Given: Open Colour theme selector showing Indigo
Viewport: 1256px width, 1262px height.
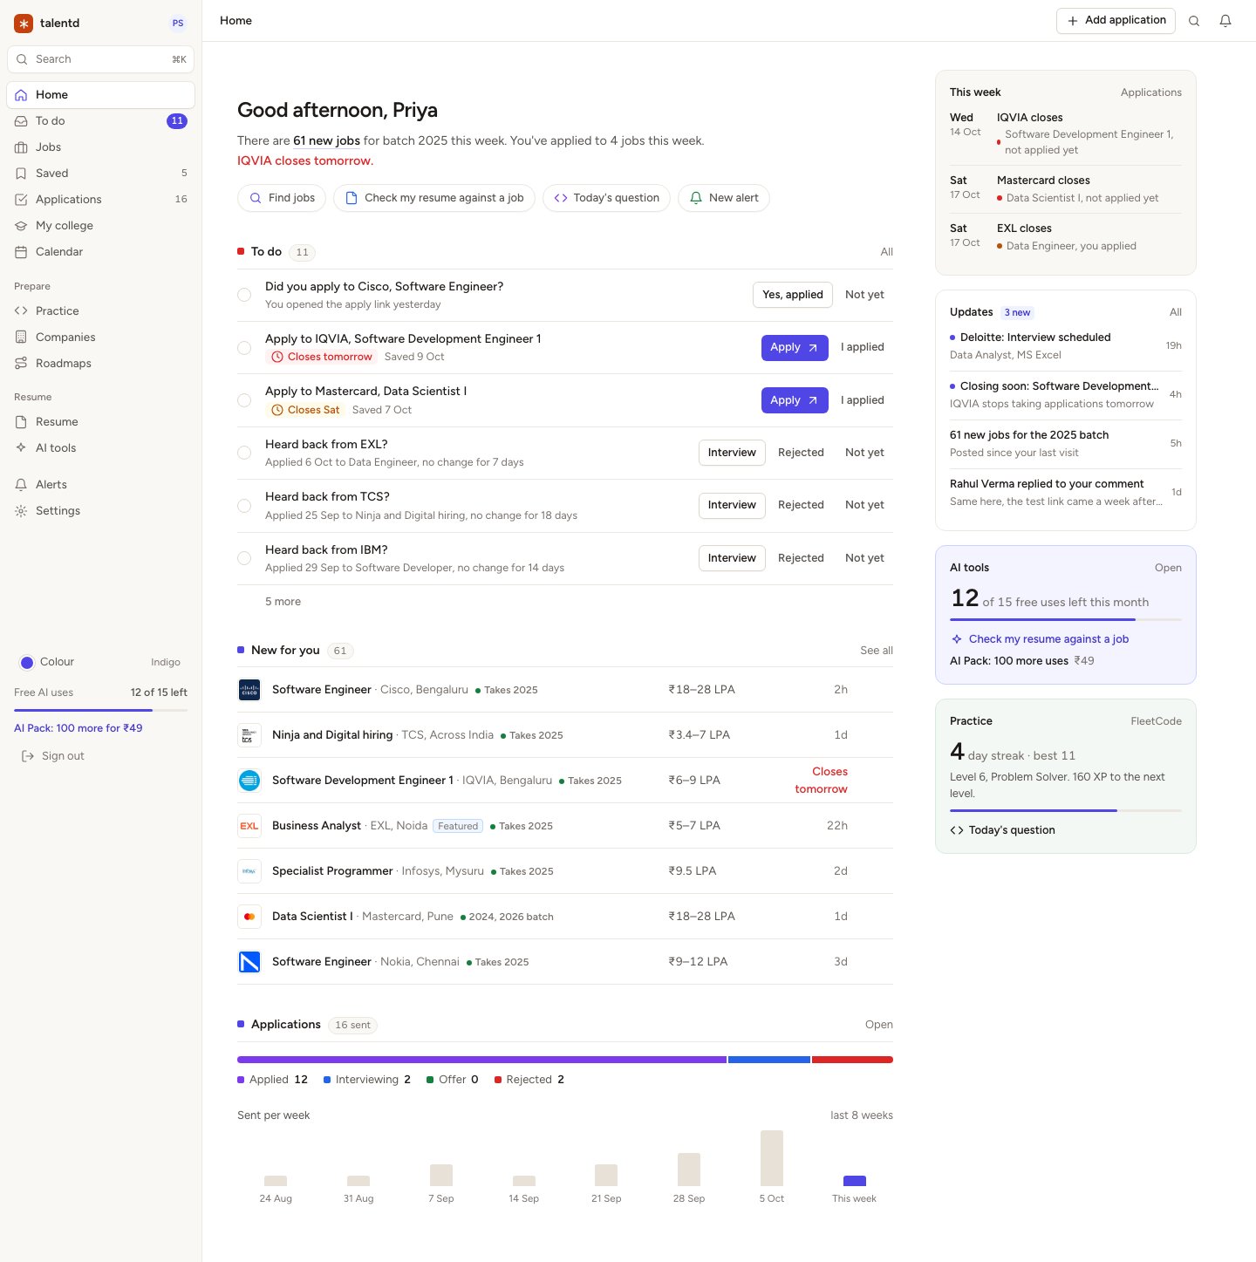Looking at the screenshot, I should 100,662.
